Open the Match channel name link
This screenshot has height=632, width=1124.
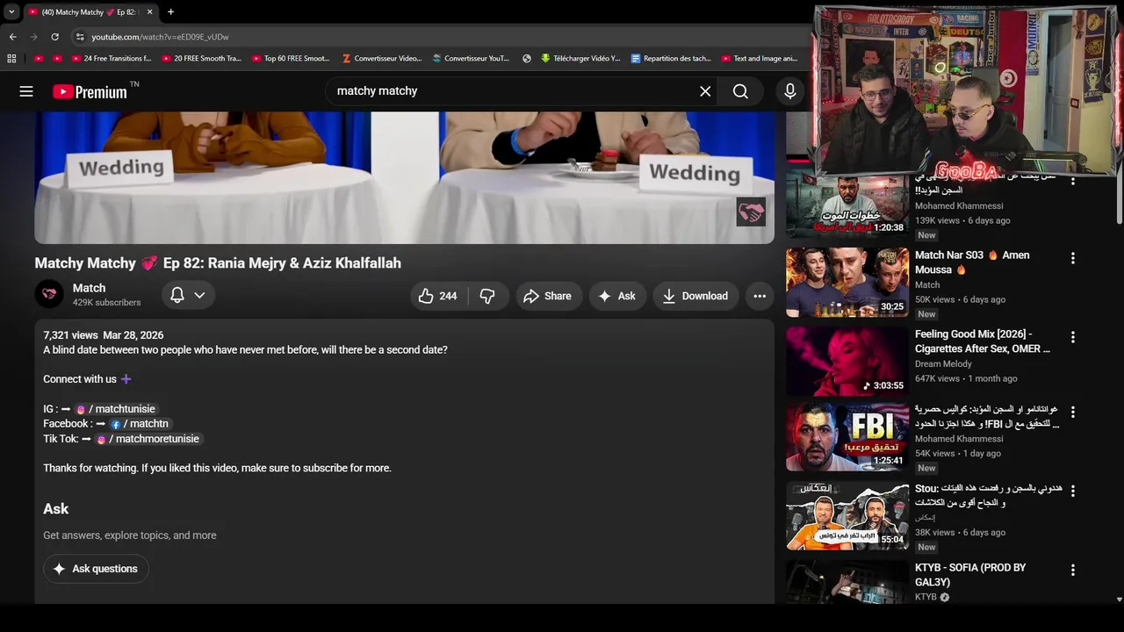tap(89, 288)
